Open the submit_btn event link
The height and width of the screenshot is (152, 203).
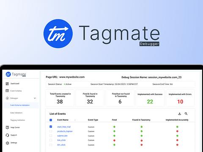(x=62, y=136)
